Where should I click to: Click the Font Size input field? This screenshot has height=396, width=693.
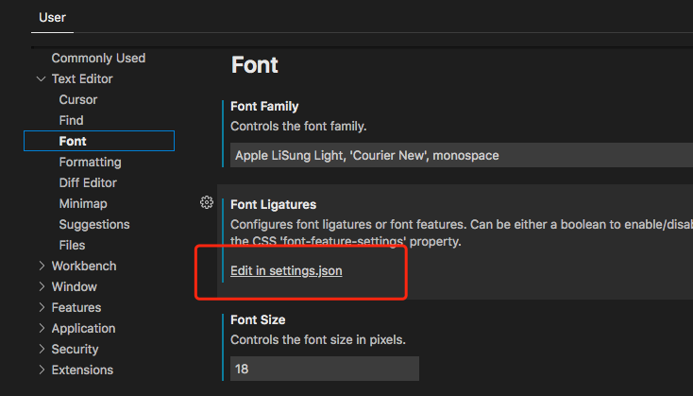click(324, 369)
